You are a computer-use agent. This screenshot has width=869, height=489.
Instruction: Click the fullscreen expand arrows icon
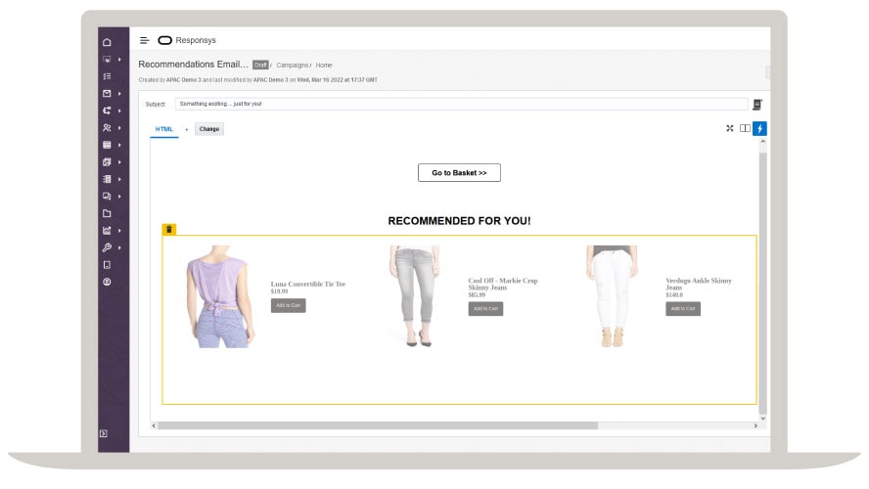pyautogui.click(x=730, y=128)
